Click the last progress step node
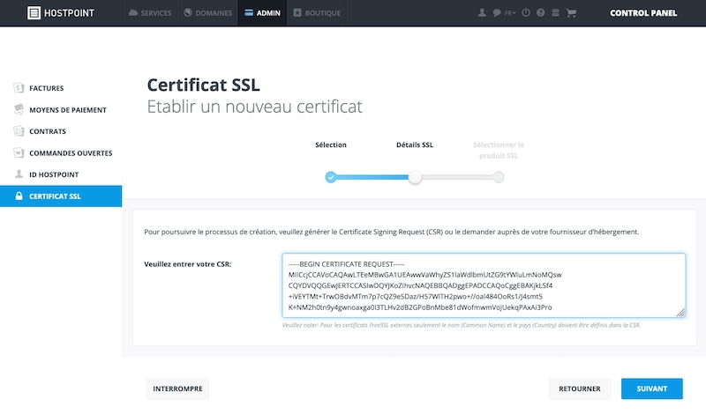Screen dimensions: 706x414 [498, 177]
